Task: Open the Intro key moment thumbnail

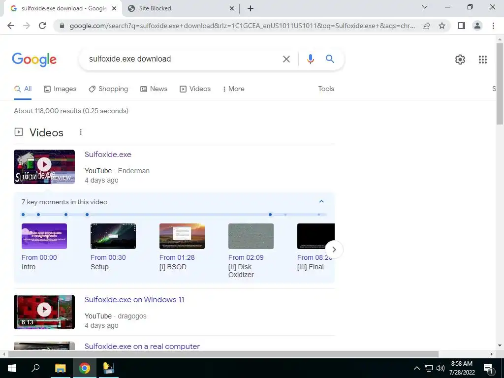Action: point(44,236)
